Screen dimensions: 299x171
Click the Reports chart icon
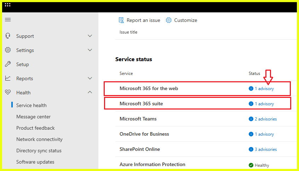click(x=8, y=78)
